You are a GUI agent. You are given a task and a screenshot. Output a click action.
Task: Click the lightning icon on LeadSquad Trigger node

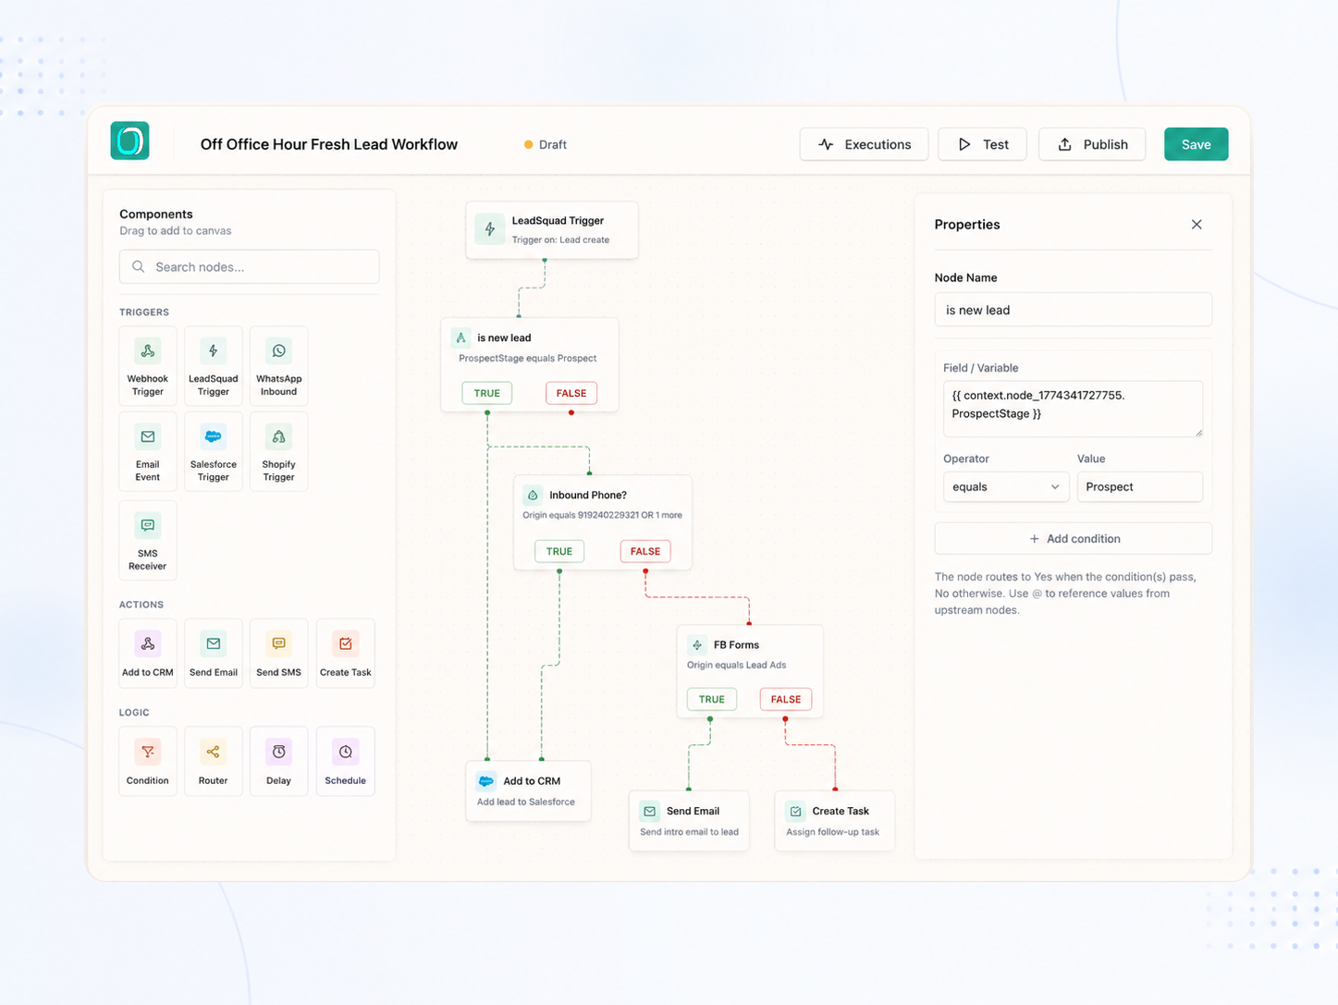click(x=490, y=229)
